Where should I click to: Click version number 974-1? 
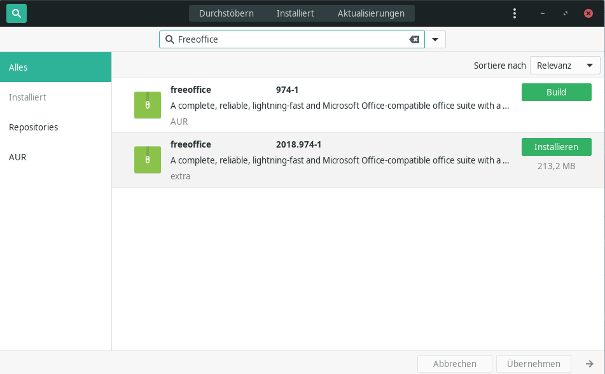tap(287, 90)
